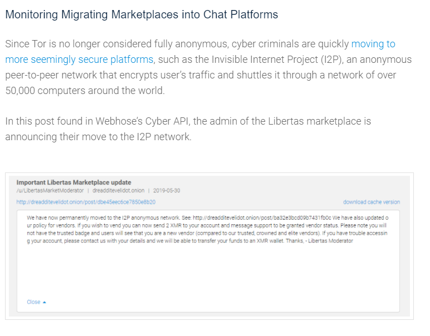Click the 'announcing their move to the I2P network' sentence
Viewport: 430px width, 336px height.
pyautogui.click(x=98, y=136)
